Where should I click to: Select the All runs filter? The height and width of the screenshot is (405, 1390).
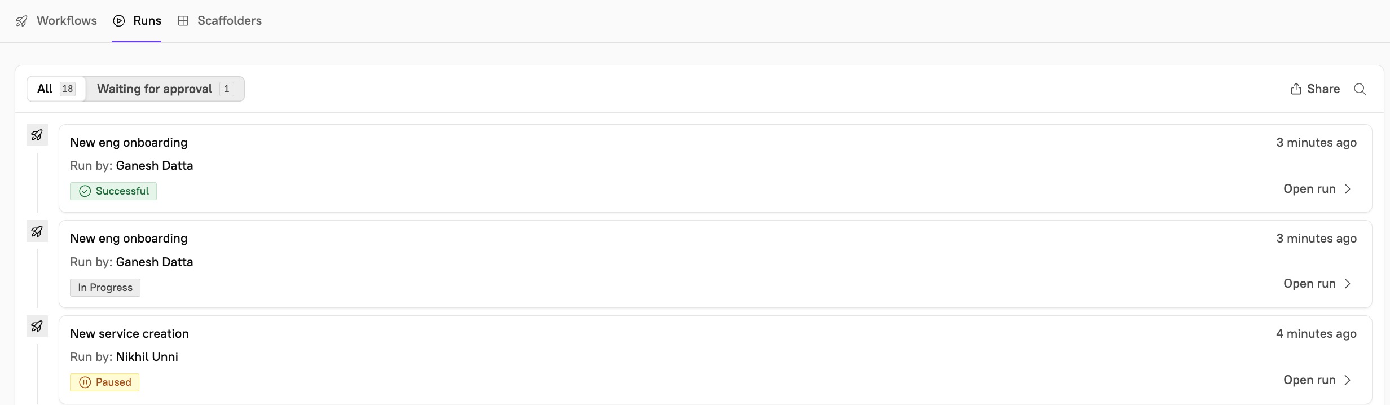click(x=56, y=89)
